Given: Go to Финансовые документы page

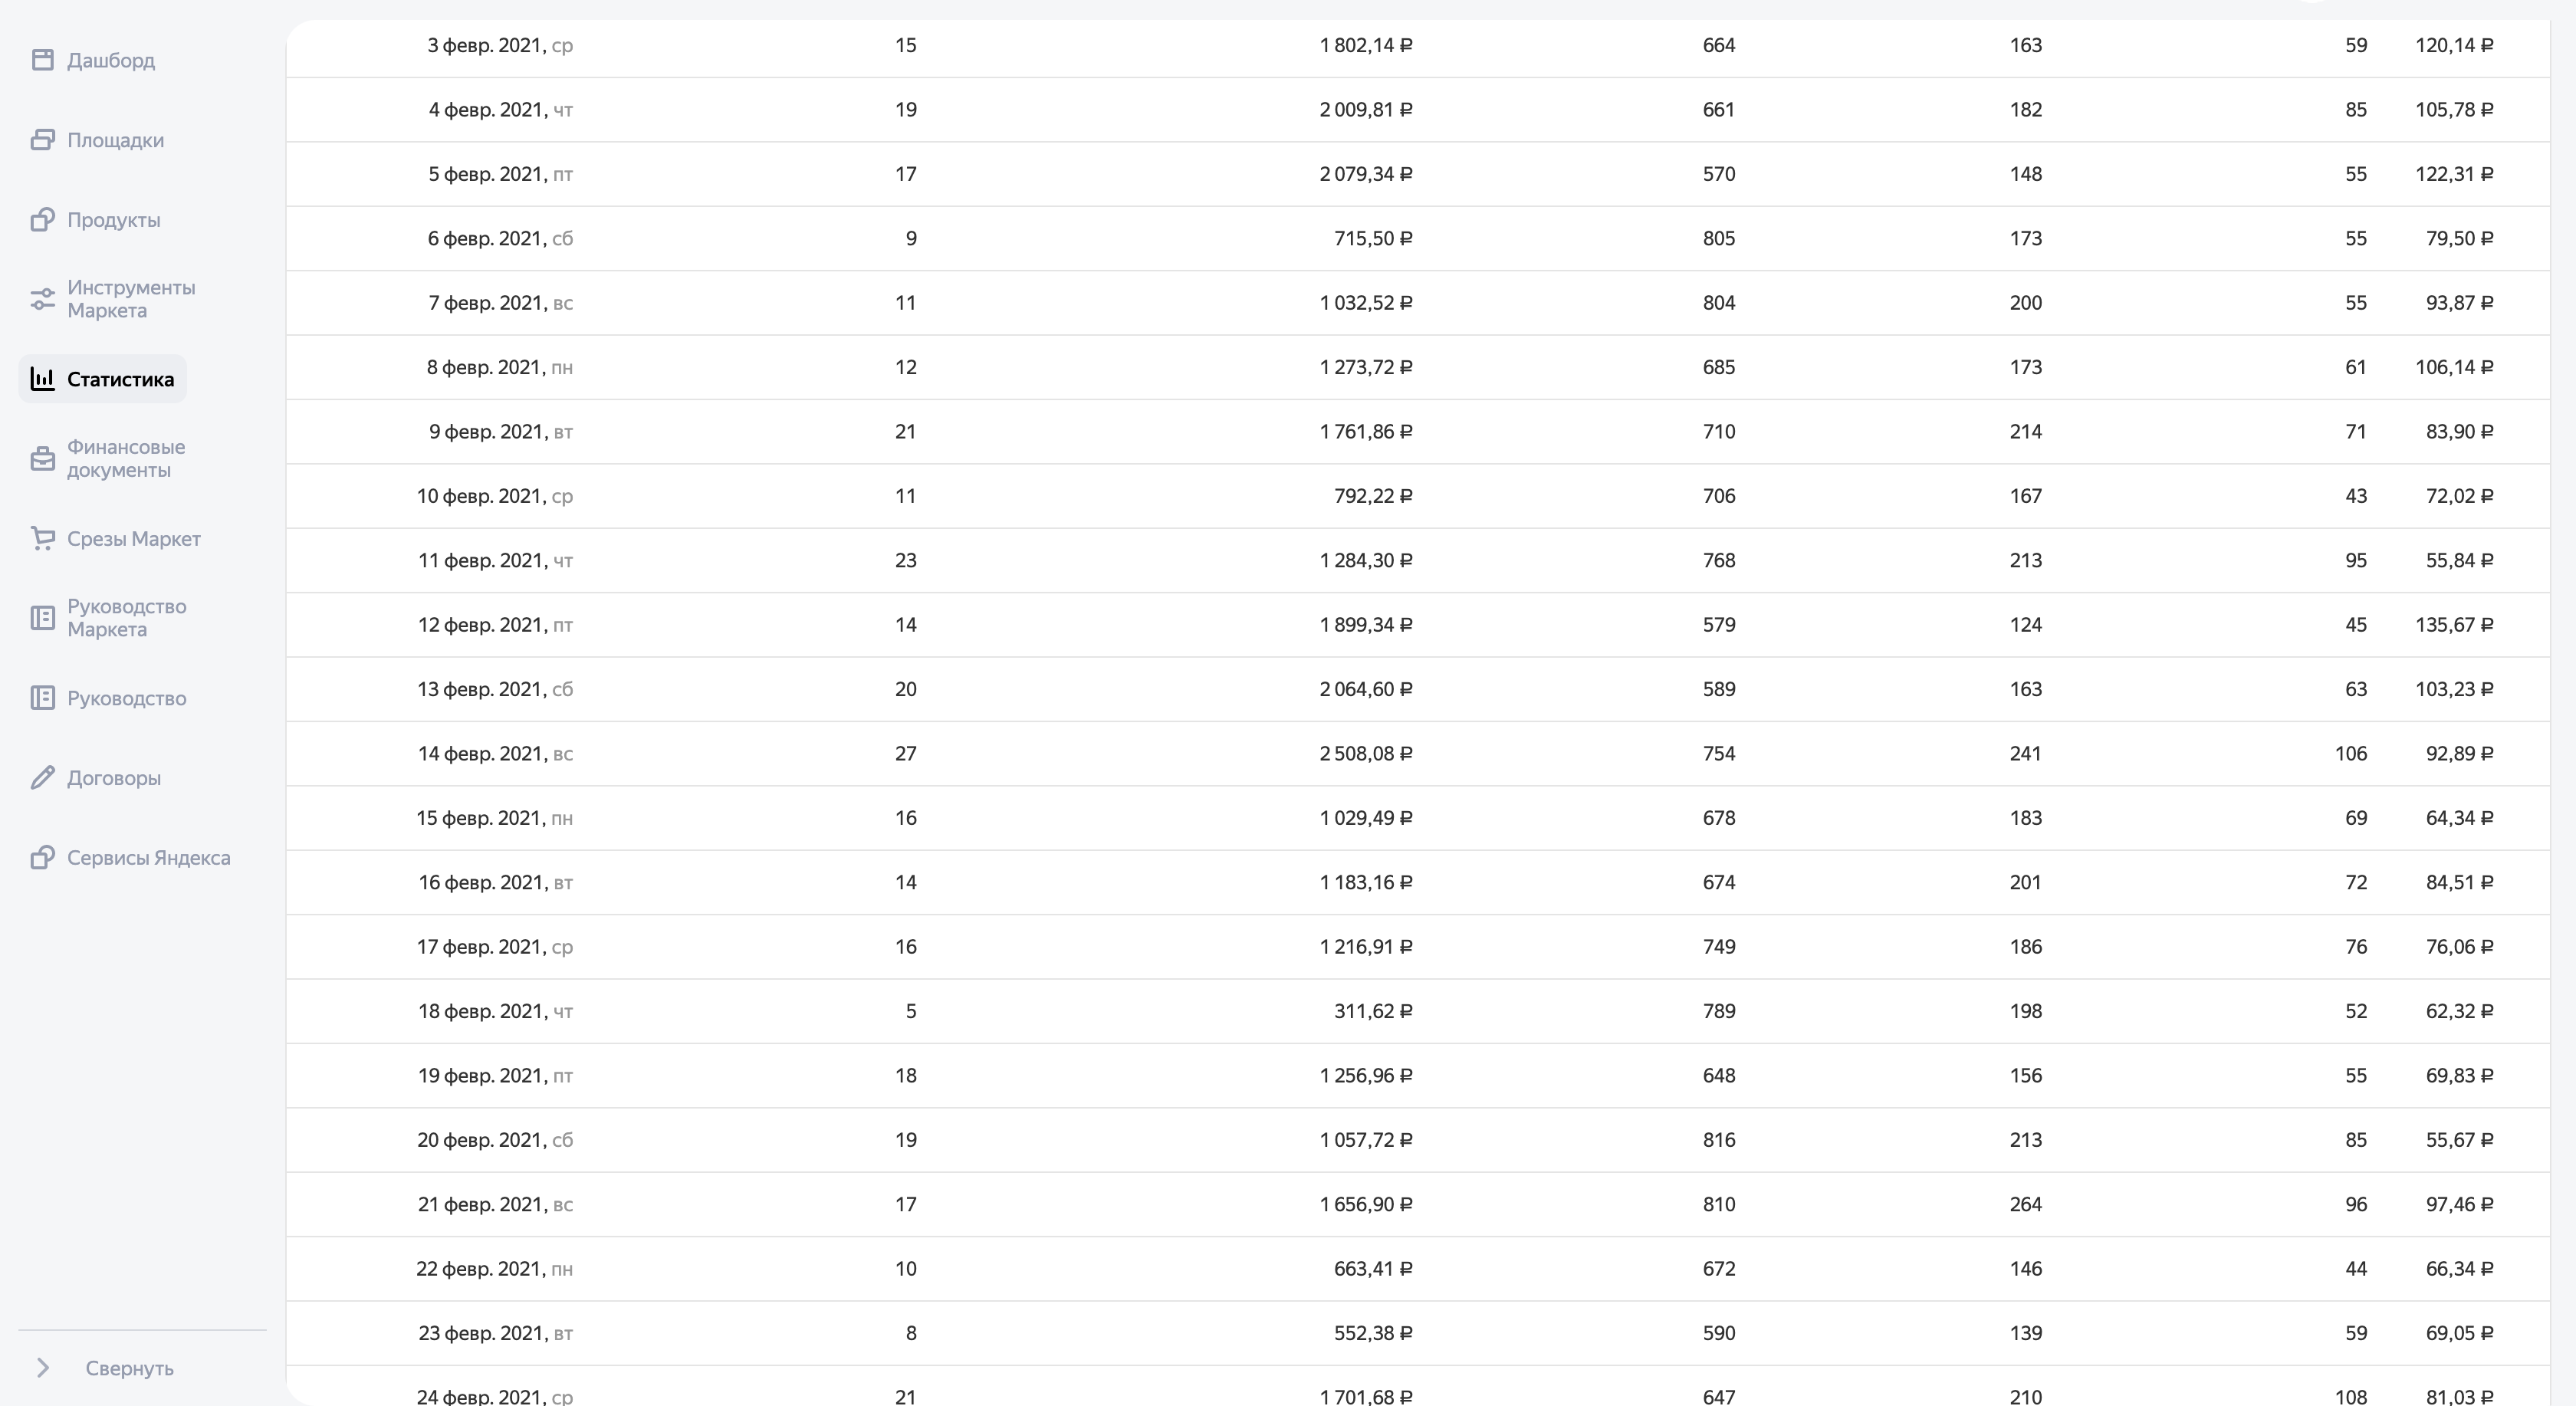Looking at the screenshot, I should 126,459.
